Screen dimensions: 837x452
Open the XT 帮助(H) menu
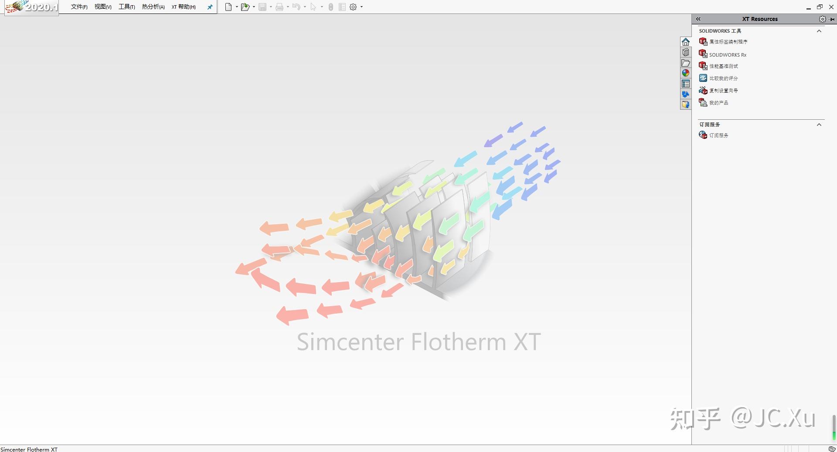183,7
